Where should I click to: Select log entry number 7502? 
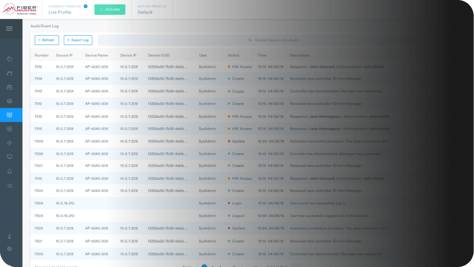click(39, 228)
